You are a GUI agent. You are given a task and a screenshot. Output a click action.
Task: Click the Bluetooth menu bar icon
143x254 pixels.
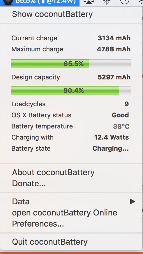107,2
